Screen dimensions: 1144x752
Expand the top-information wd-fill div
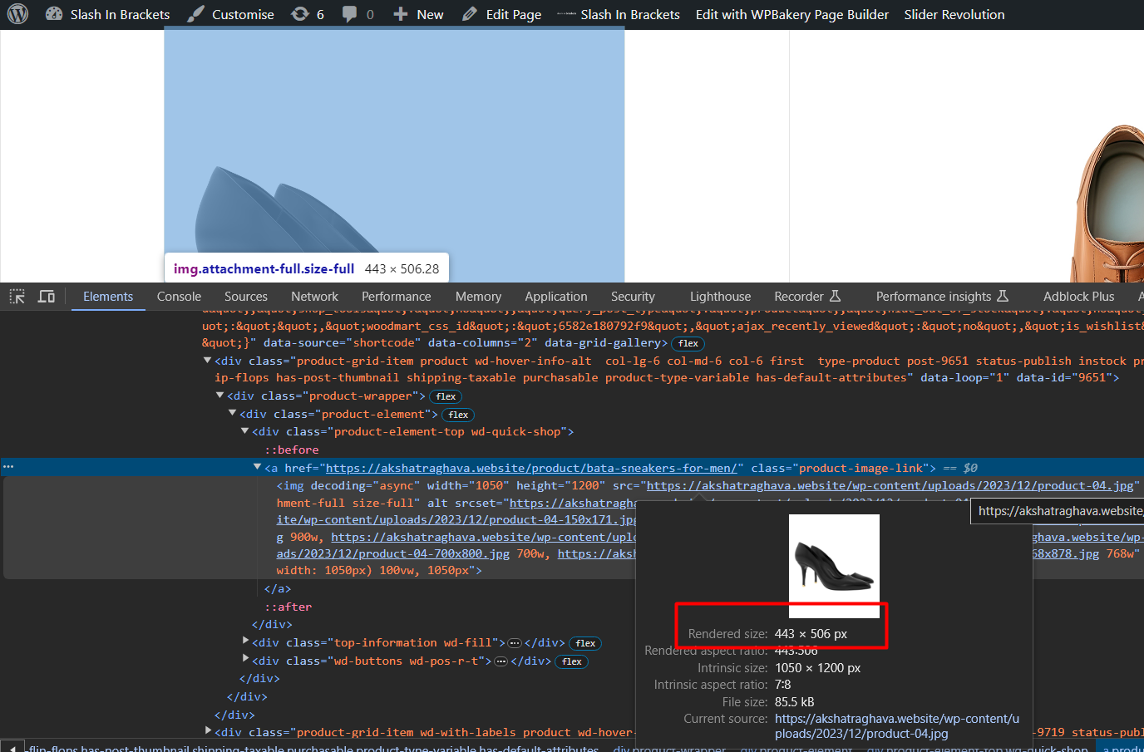click(x=245, y=641)
